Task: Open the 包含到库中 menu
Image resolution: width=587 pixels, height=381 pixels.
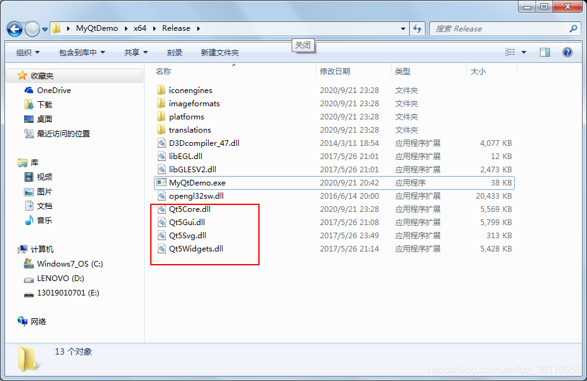Action: point(82,52)
